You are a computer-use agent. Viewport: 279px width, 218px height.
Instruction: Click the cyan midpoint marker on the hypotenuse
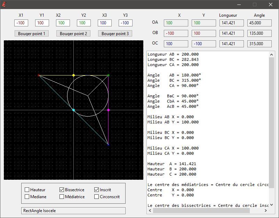tap(73, 110)
